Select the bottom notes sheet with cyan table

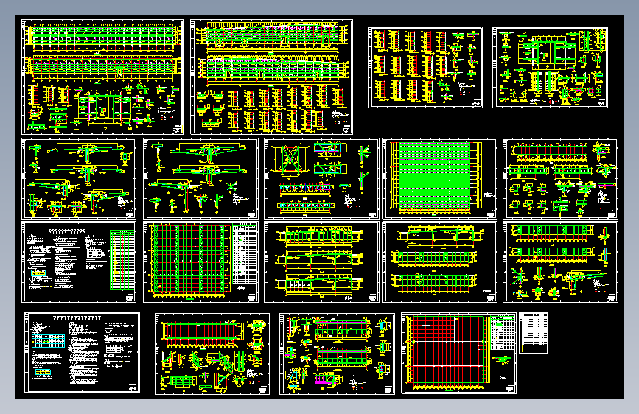(x=82, y=352)
